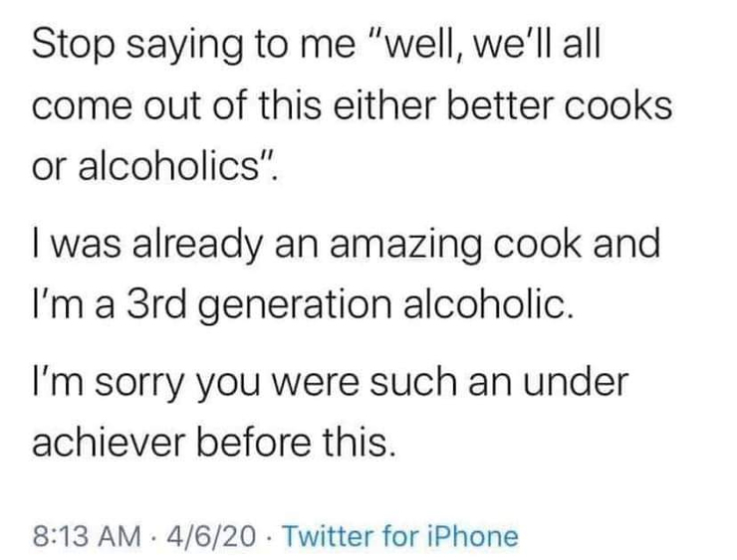The width and height of the screenshot is (737, 560).
Task: Click the word "Stop" at tweet start
Action: tap(74, 46)
